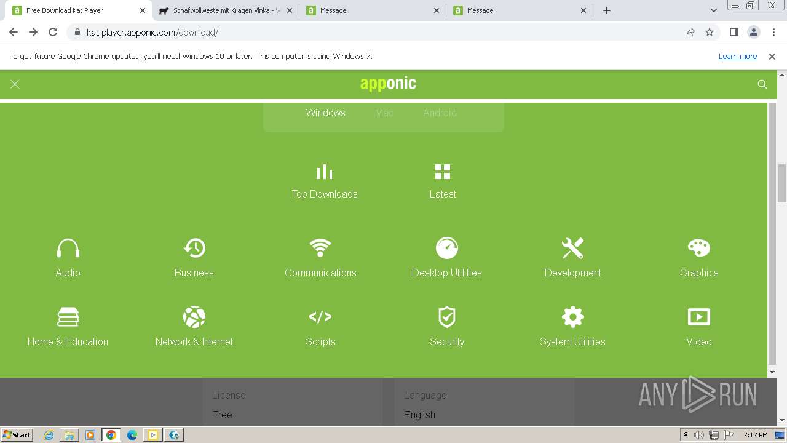Dismiss the Chrome update notification bar

tap(772, 56)
